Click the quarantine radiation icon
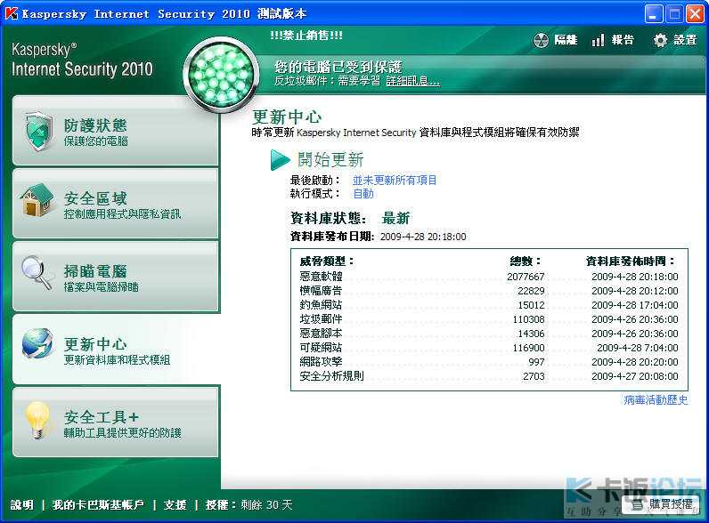This screenshot has height=523, width=709. point(541,40)
